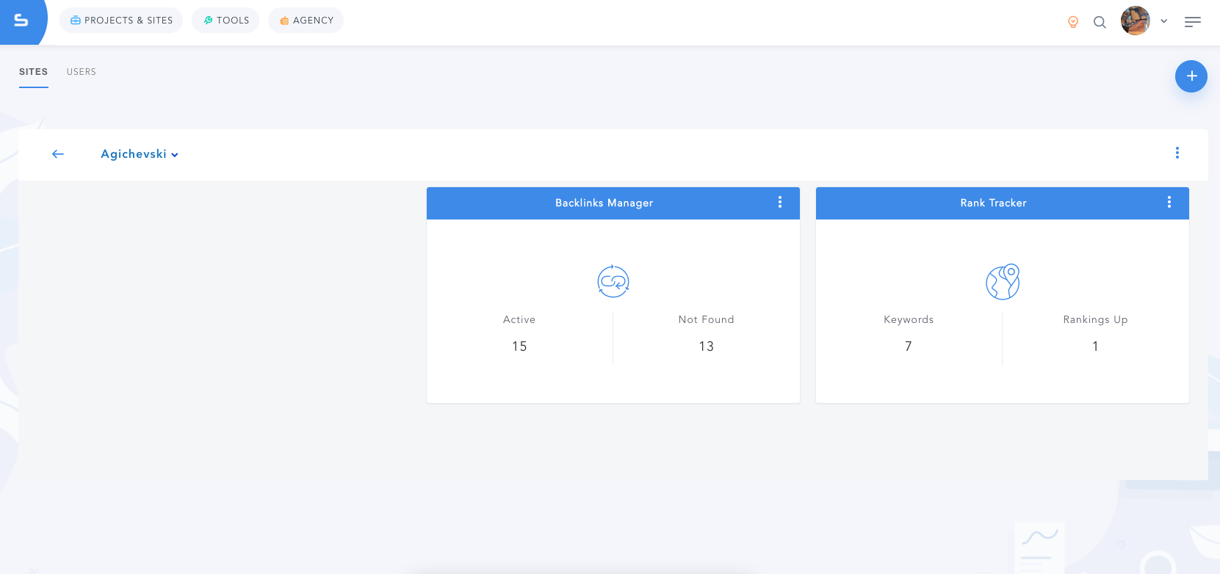Image resolution: width=1220 pixels, height=574 pixels.
Task: Click the Active backlinks value 15
Action: (519, 346)
